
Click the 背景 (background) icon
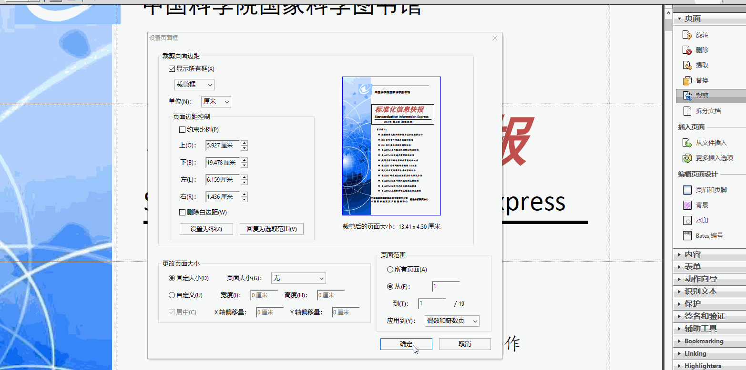(687, 205)
